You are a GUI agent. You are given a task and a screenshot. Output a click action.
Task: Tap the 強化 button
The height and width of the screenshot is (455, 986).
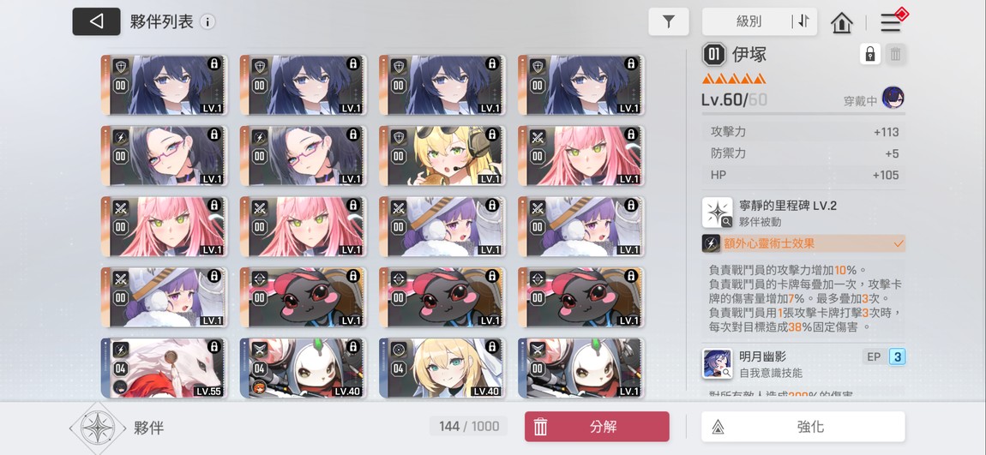pyautogui.click(x=803, y=427)
